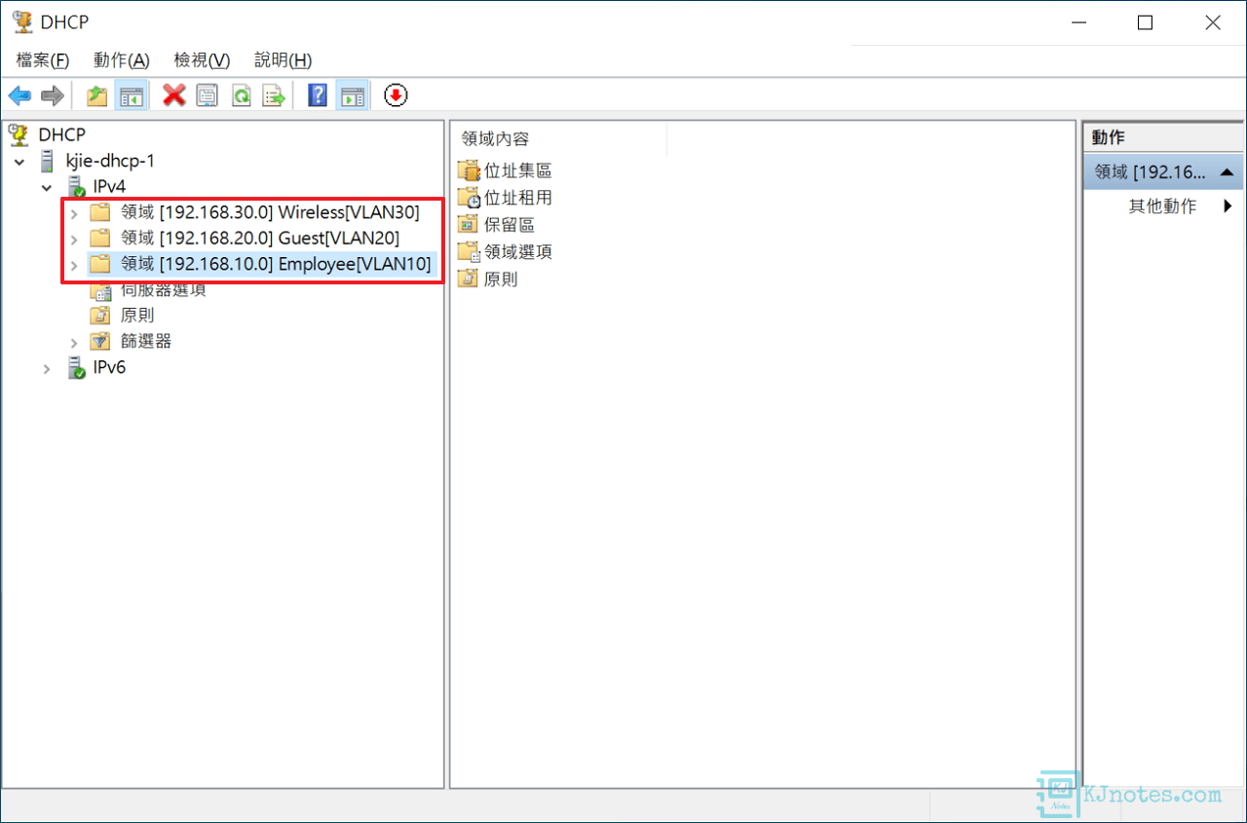The image size is (1247, 823).
Task: Expand the IPv6 node
Action: tap(47, 368)
